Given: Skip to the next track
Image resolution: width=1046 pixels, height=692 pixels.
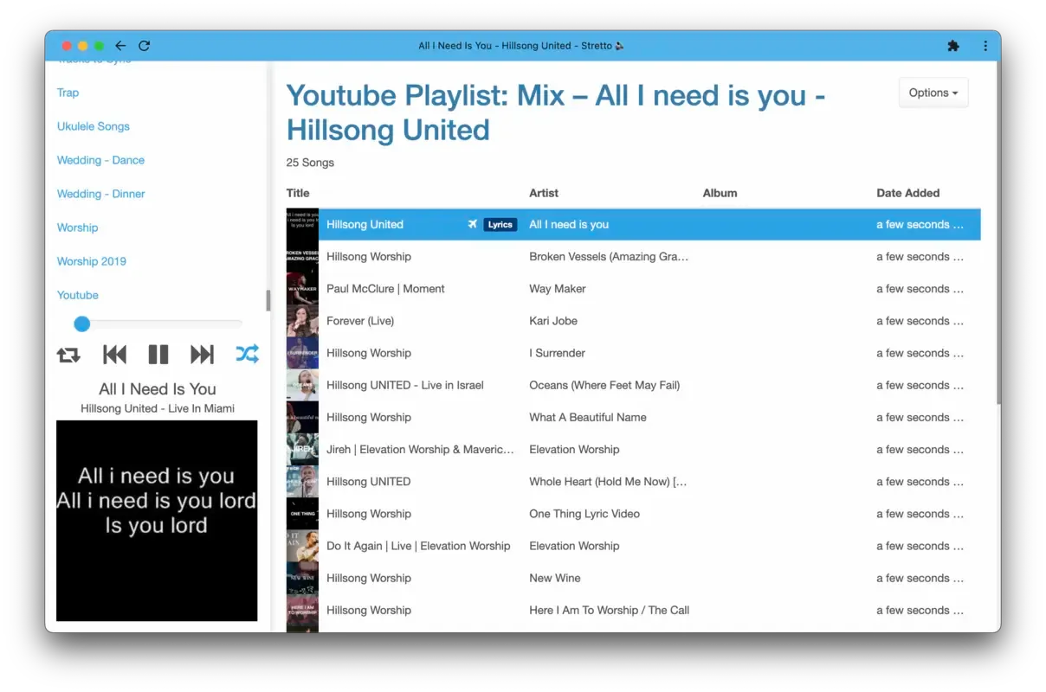Looking at the screenshot, I should (202, 355).
